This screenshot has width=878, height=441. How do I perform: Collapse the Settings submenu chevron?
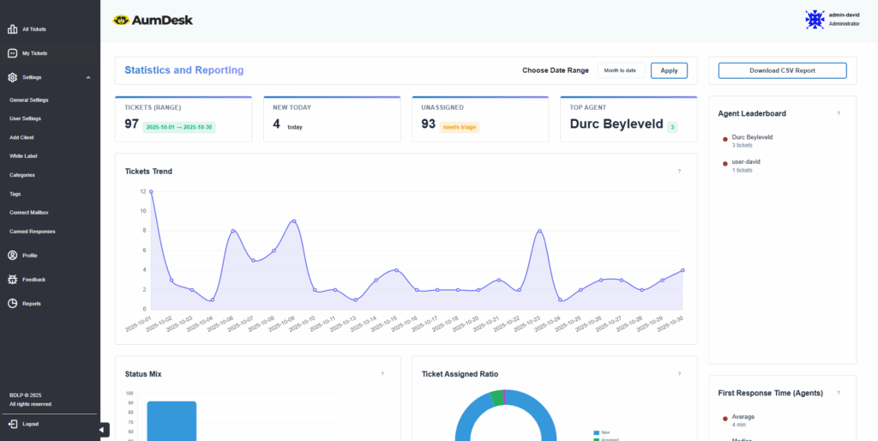(x=88, y=78)
